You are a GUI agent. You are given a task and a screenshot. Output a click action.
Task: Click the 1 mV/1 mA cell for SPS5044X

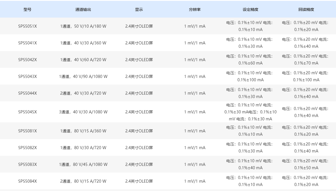(x=195, y=93)
